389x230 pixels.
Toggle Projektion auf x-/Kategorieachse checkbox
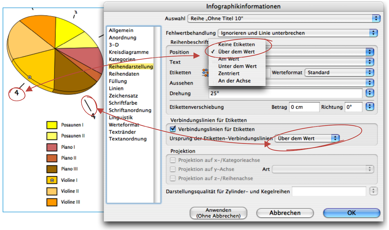tap(173, 160)
